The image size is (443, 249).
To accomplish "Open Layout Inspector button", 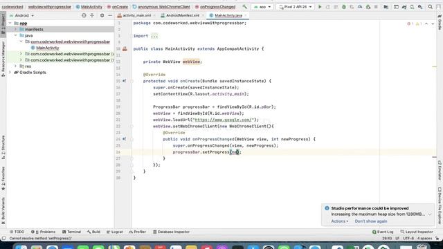I will [x=417, y=232].
